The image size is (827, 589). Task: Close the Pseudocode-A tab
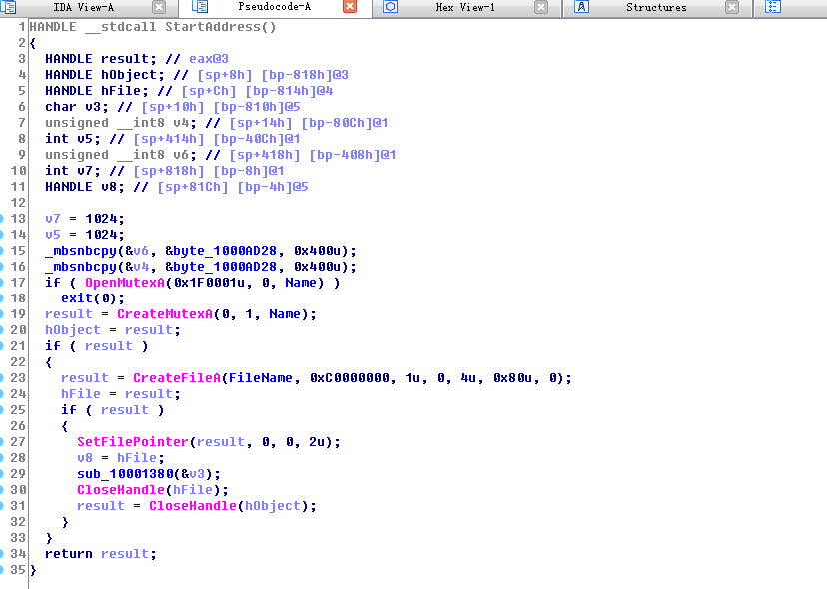(350, 7)
